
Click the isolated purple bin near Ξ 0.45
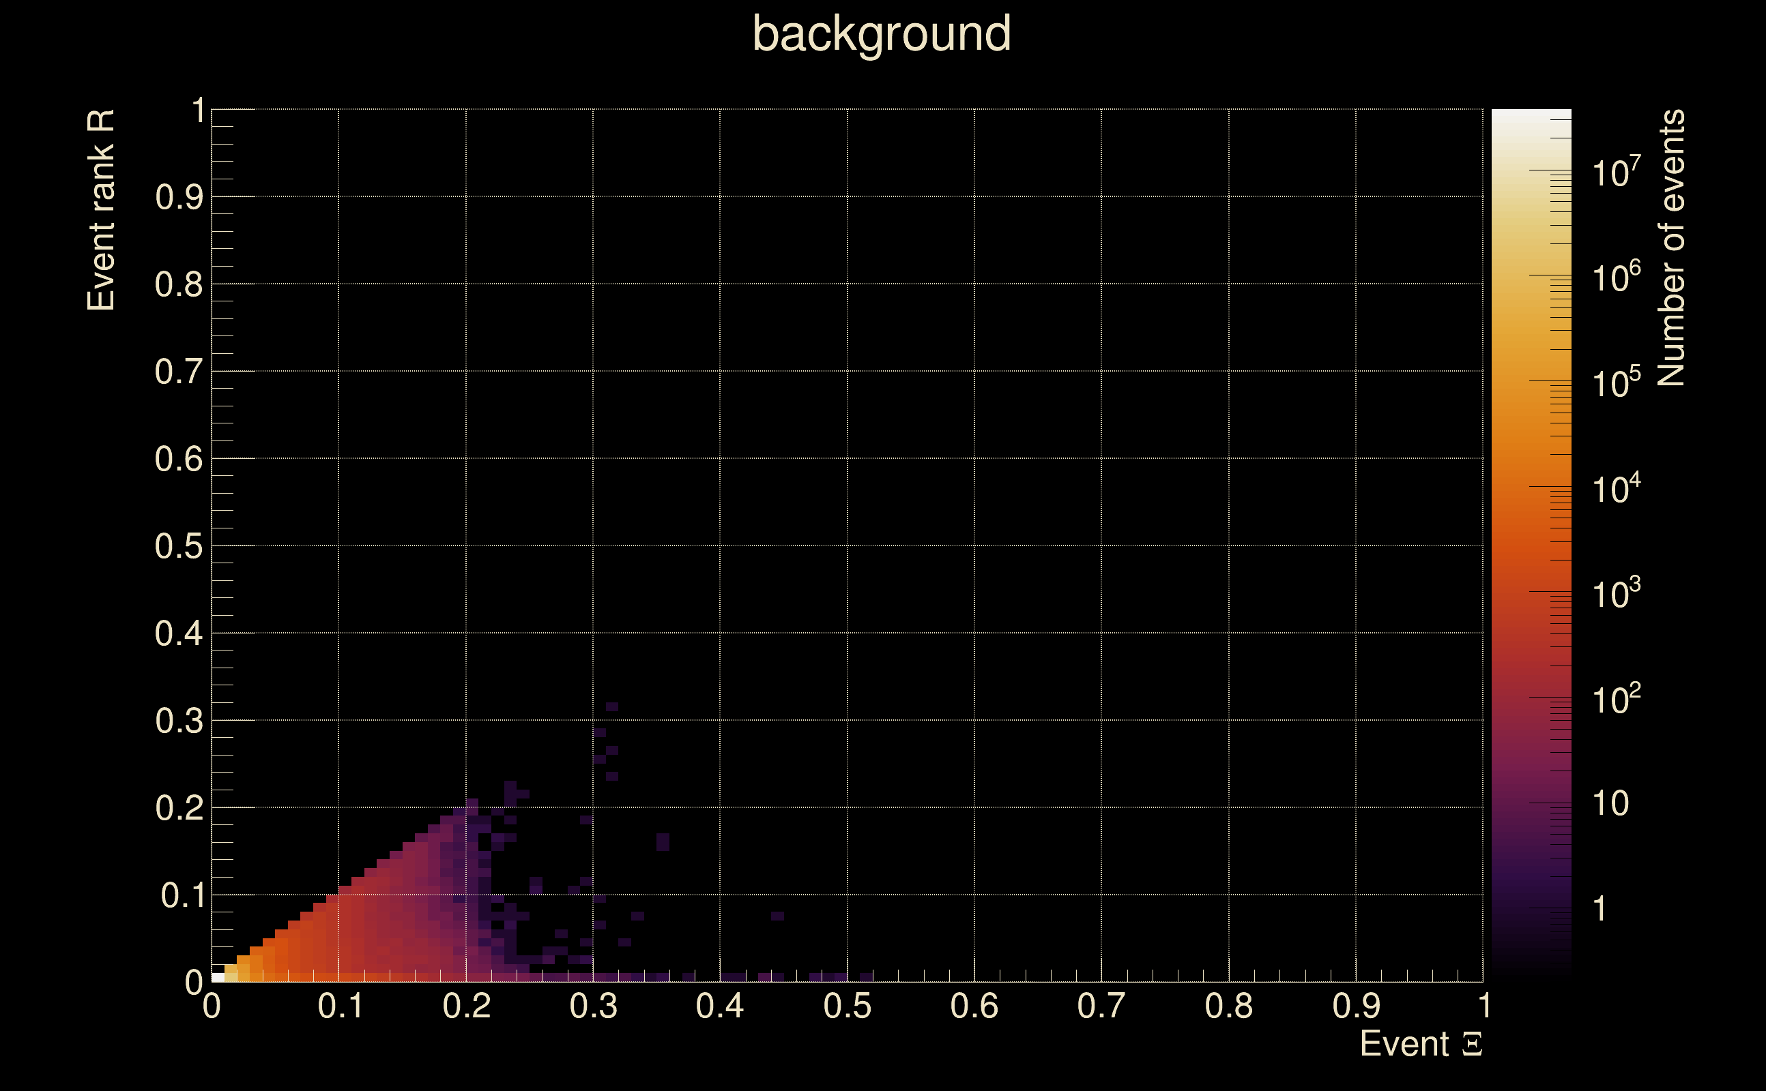(777, 916)
